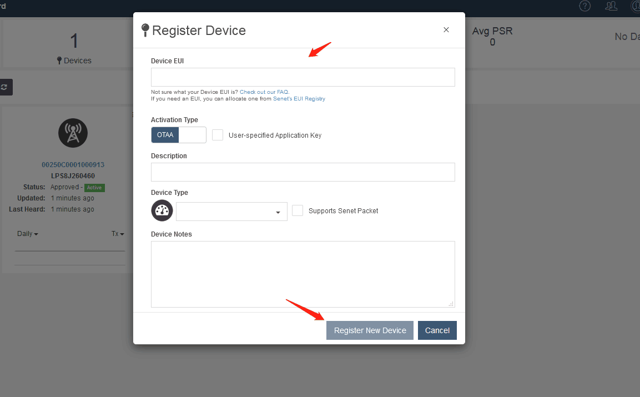Viewport: 640px width, 397px height.
Task: Cancel the device registration
Action: (x=437, y=330)
